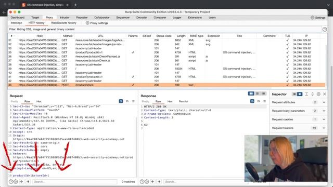Open the Intruder tab
This screenshot has width=333, height=187.
[x=65, y=18]
